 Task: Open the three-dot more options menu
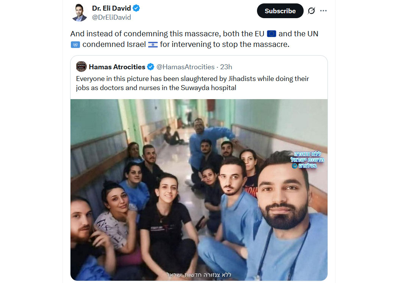(x=323, y=11)
